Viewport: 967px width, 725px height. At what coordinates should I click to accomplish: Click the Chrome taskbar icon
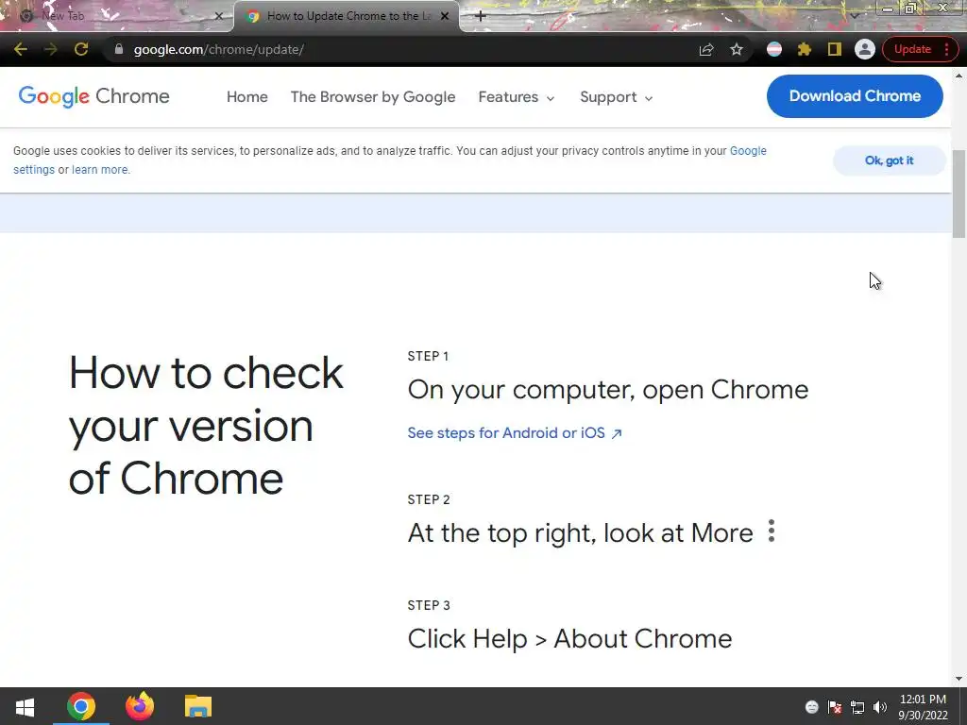point(81,706)
